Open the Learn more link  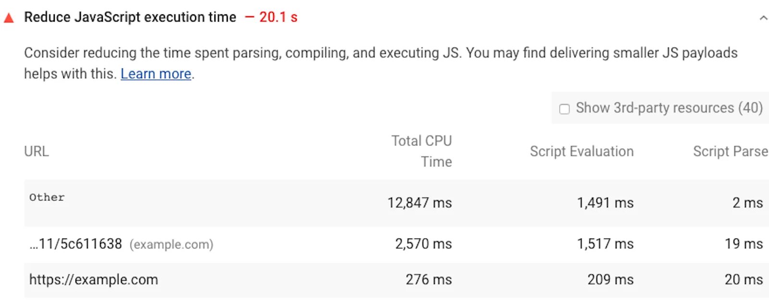pyautogui.click(x=156, y=74)
